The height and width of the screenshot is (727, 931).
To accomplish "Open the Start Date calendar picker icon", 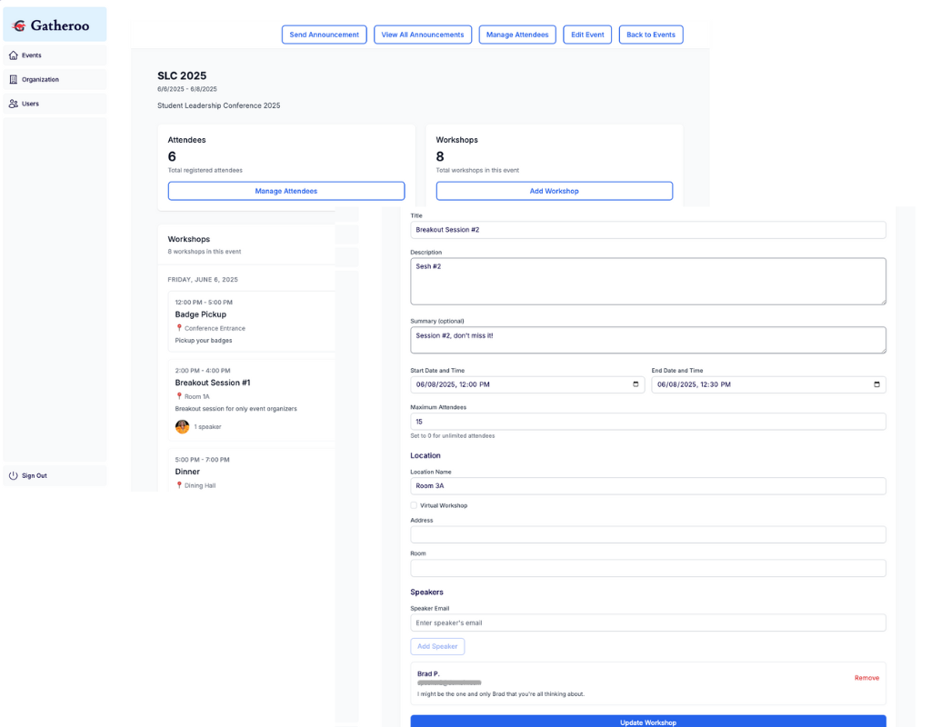I will pos(636,384).
